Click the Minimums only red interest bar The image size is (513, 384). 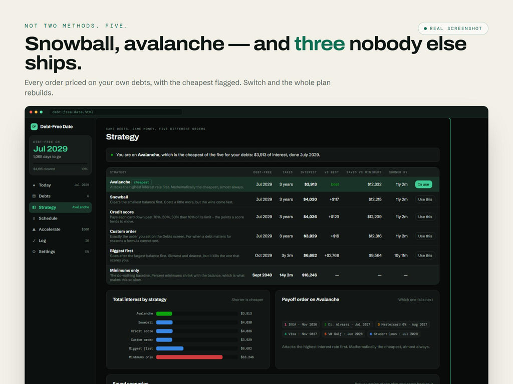click(189, 357)
